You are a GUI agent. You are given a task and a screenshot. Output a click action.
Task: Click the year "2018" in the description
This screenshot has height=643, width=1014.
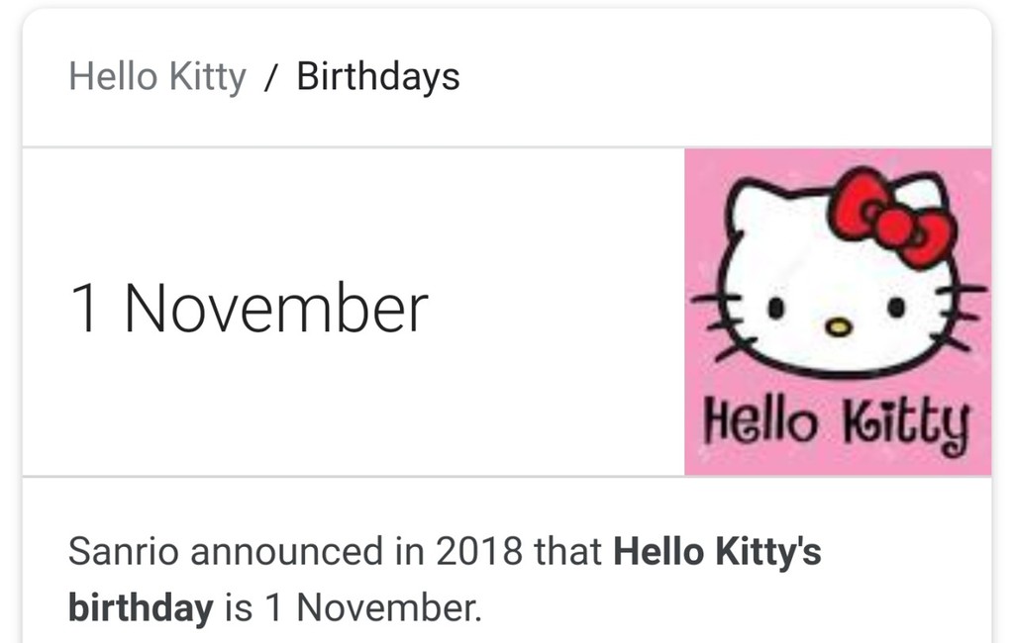[479, 551]
